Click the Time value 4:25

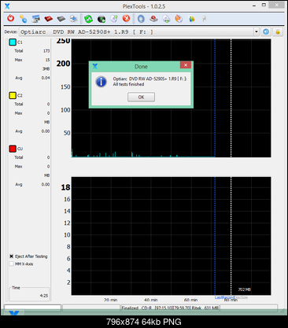(44, 296)
